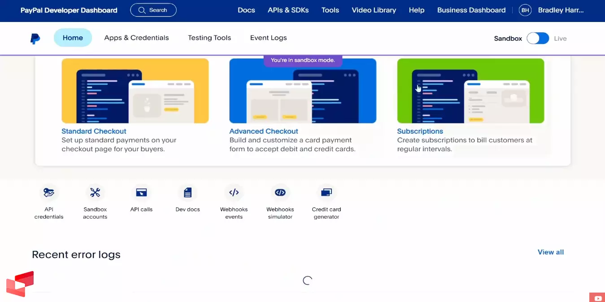Image resolution: width=605 pixels, height=302 pixels.
Task: Open Dev docs via its icon
Action: click(x=187, y=193)
